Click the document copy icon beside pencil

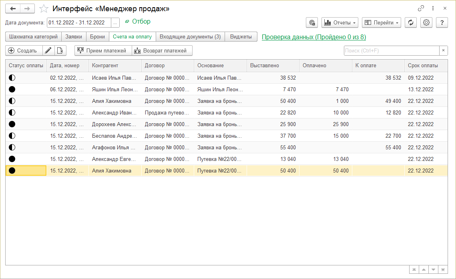coord(60,50)
